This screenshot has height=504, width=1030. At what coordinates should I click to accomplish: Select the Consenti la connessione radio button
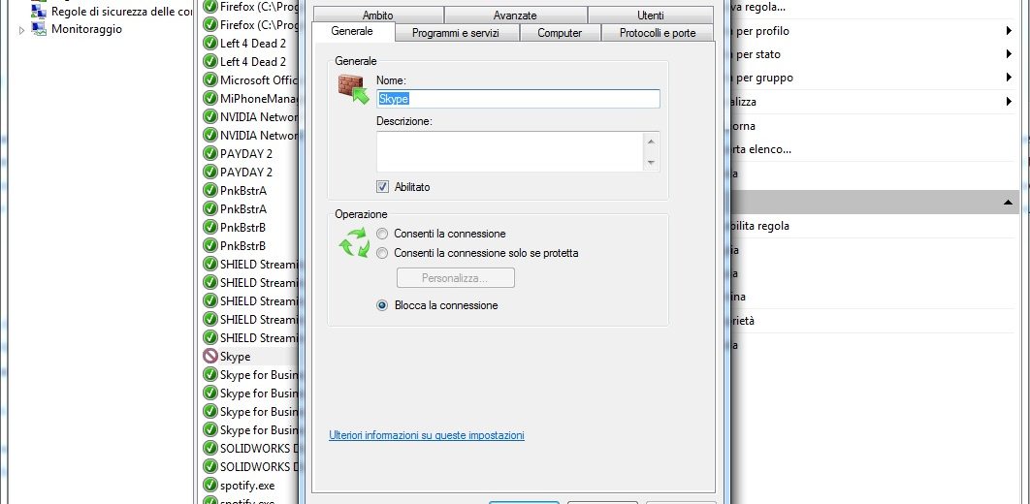[382, 234]
